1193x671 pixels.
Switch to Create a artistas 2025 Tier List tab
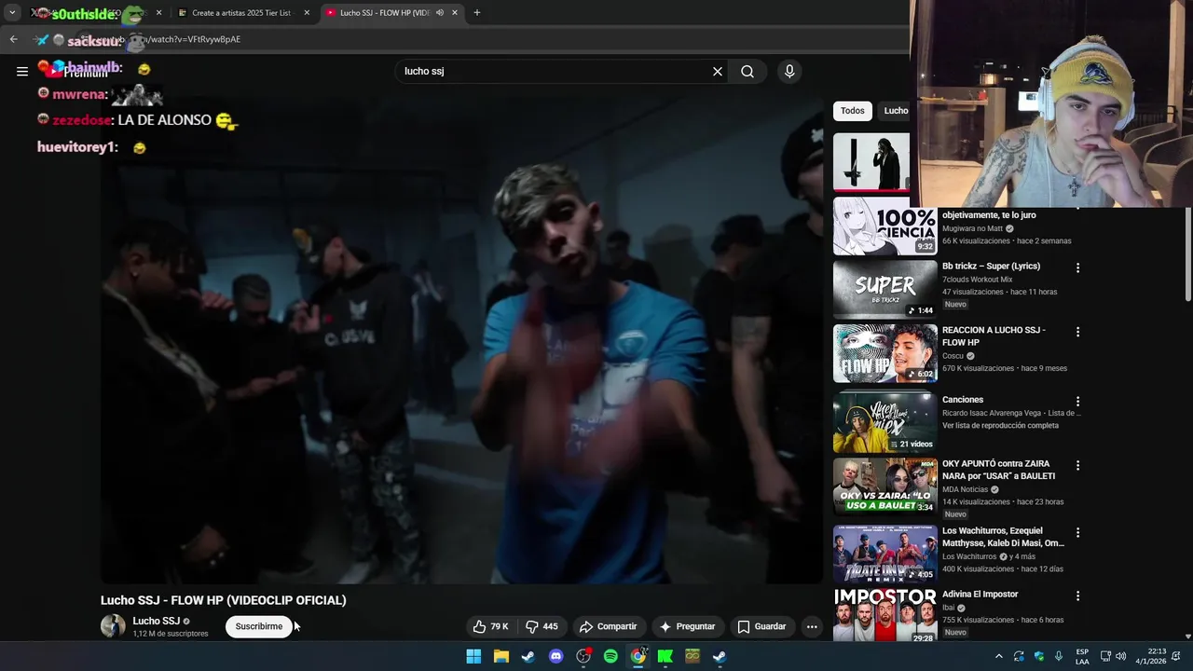[241, 13]
